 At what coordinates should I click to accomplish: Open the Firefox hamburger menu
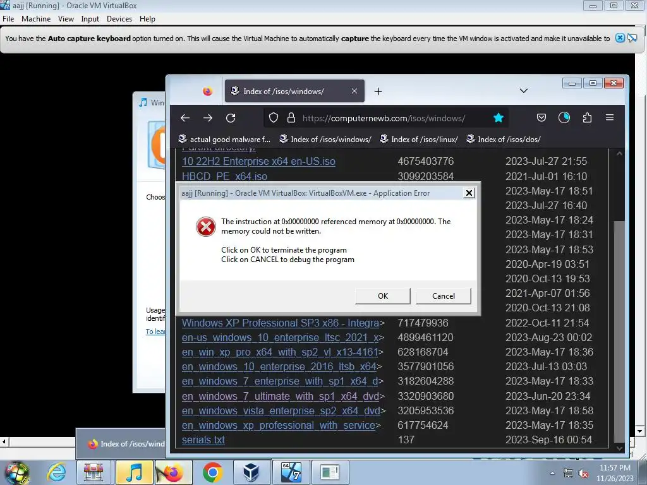[610, 118]
